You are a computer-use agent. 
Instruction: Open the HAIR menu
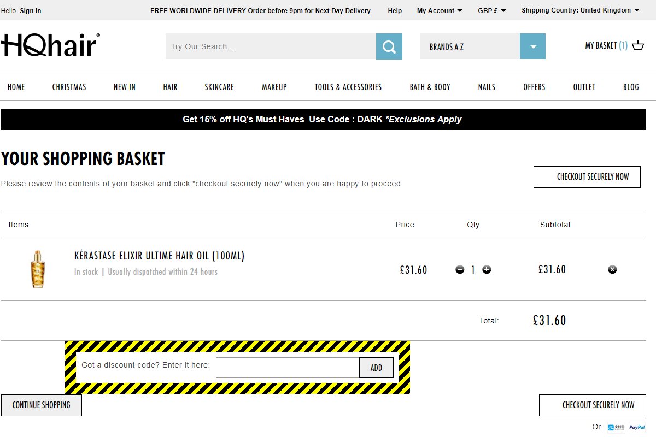170,87
